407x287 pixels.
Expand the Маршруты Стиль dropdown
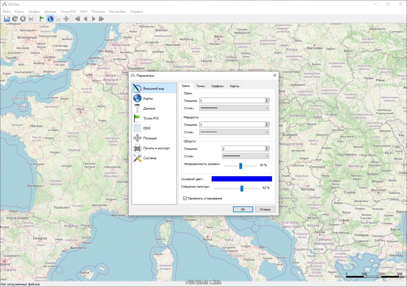point(234,132)
